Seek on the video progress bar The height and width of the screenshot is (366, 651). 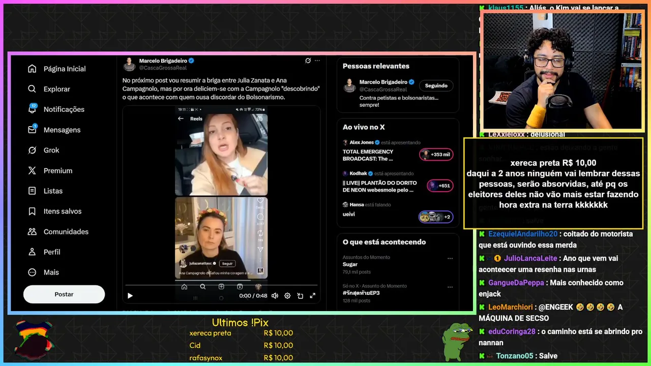pyautogui.click(x=221, y=285)
